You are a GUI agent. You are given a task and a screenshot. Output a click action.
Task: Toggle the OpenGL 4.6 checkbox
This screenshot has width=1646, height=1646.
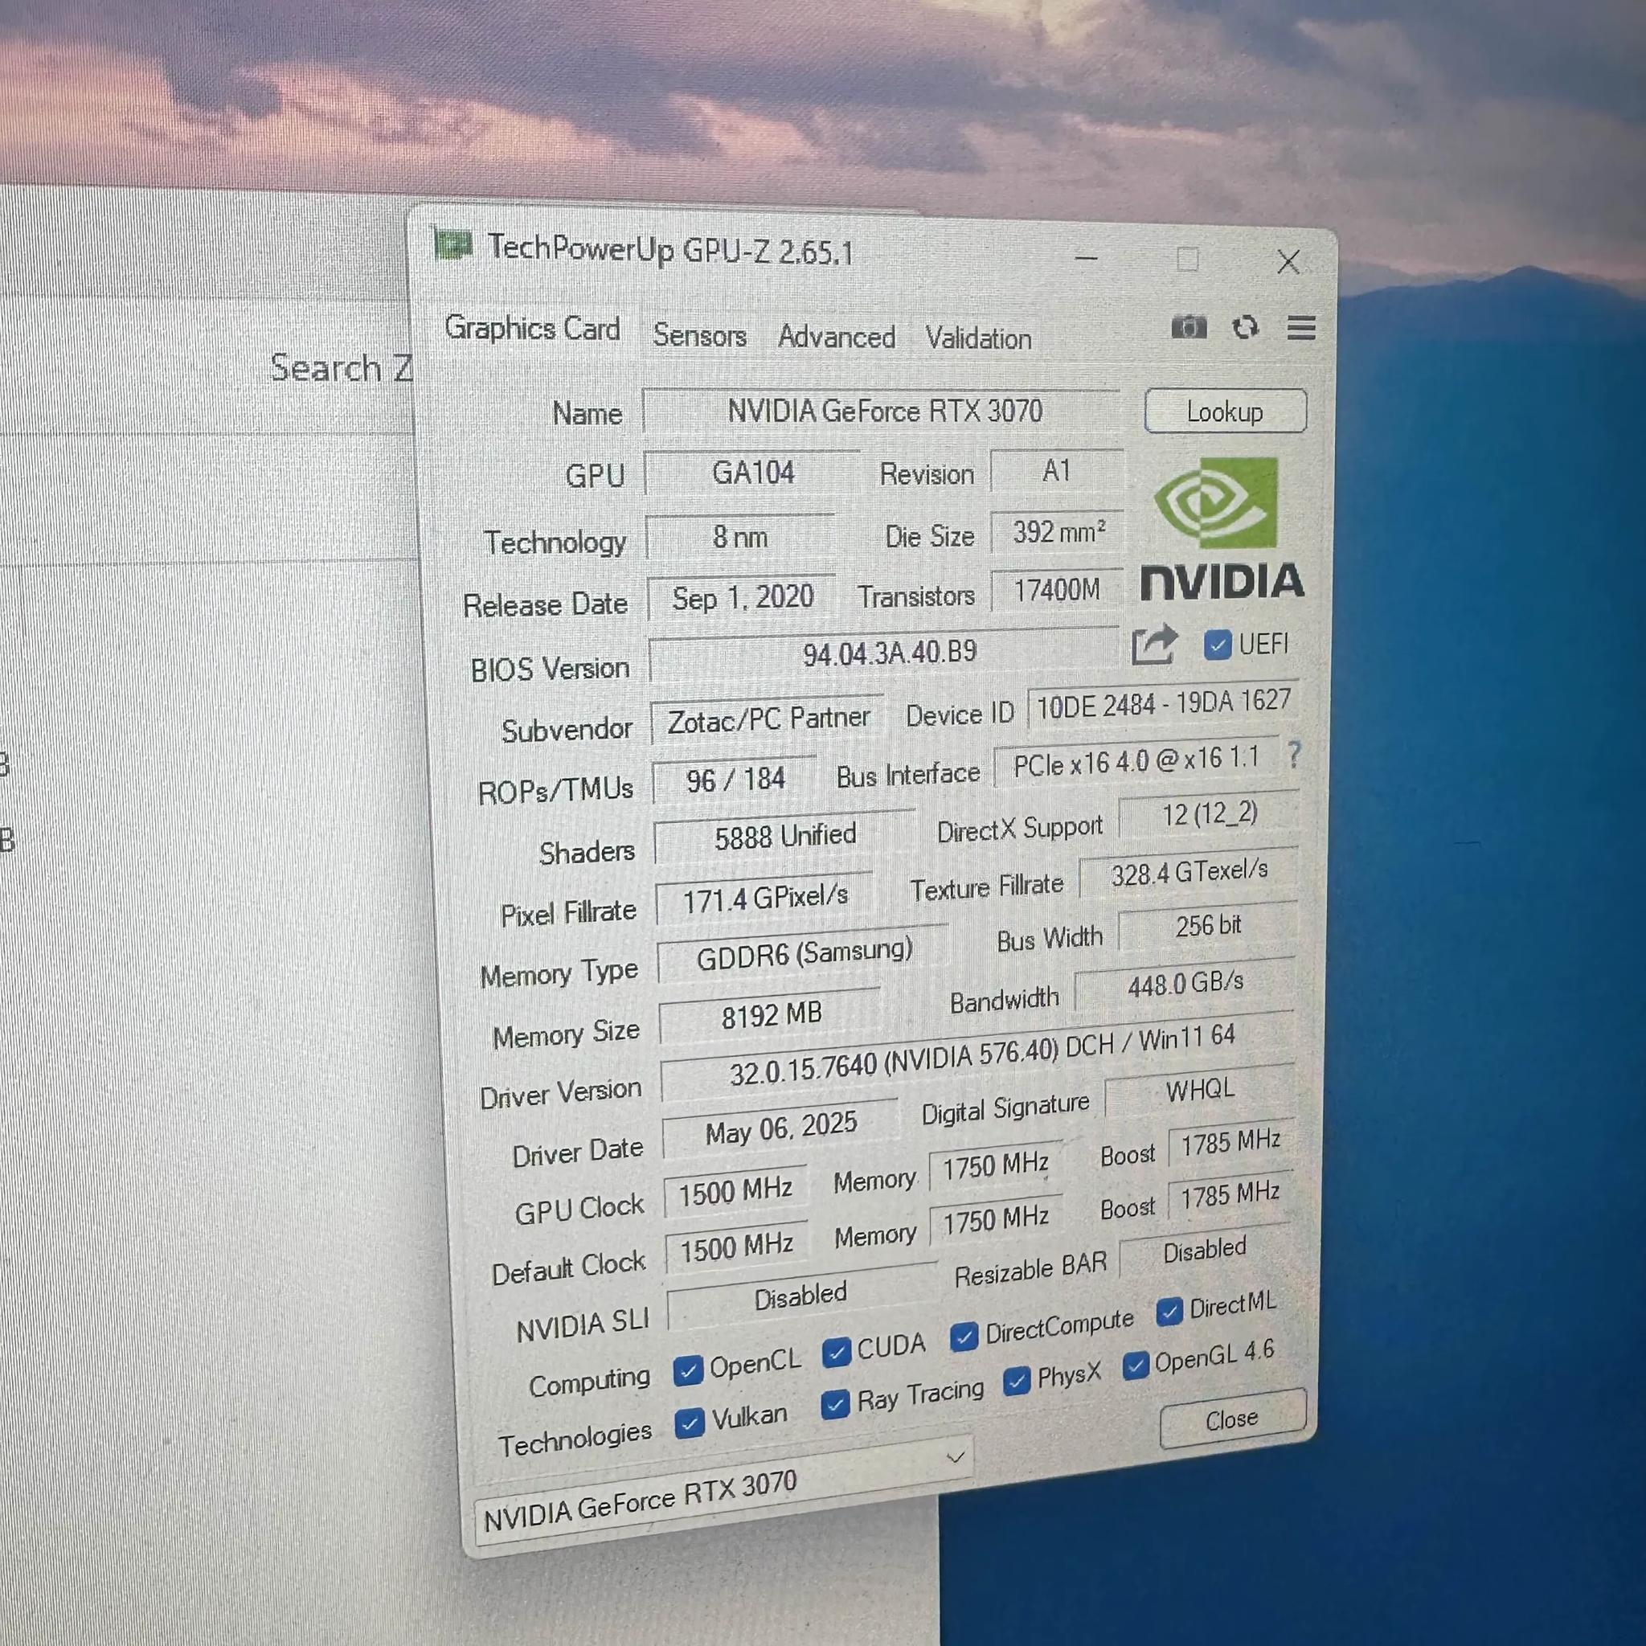click(x=1135, y=1366)
